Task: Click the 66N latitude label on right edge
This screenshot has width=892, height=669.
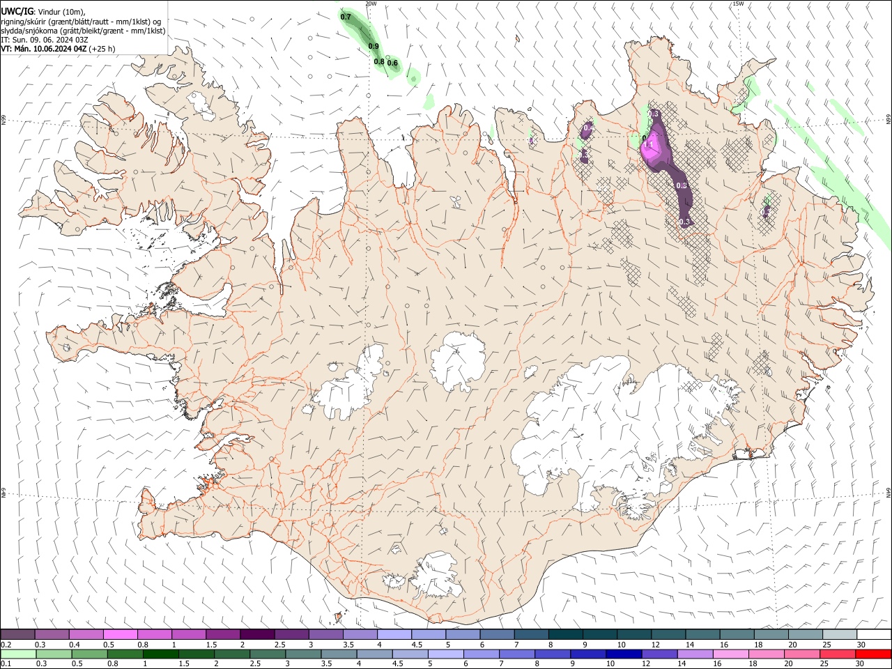Action: [889, 119]
